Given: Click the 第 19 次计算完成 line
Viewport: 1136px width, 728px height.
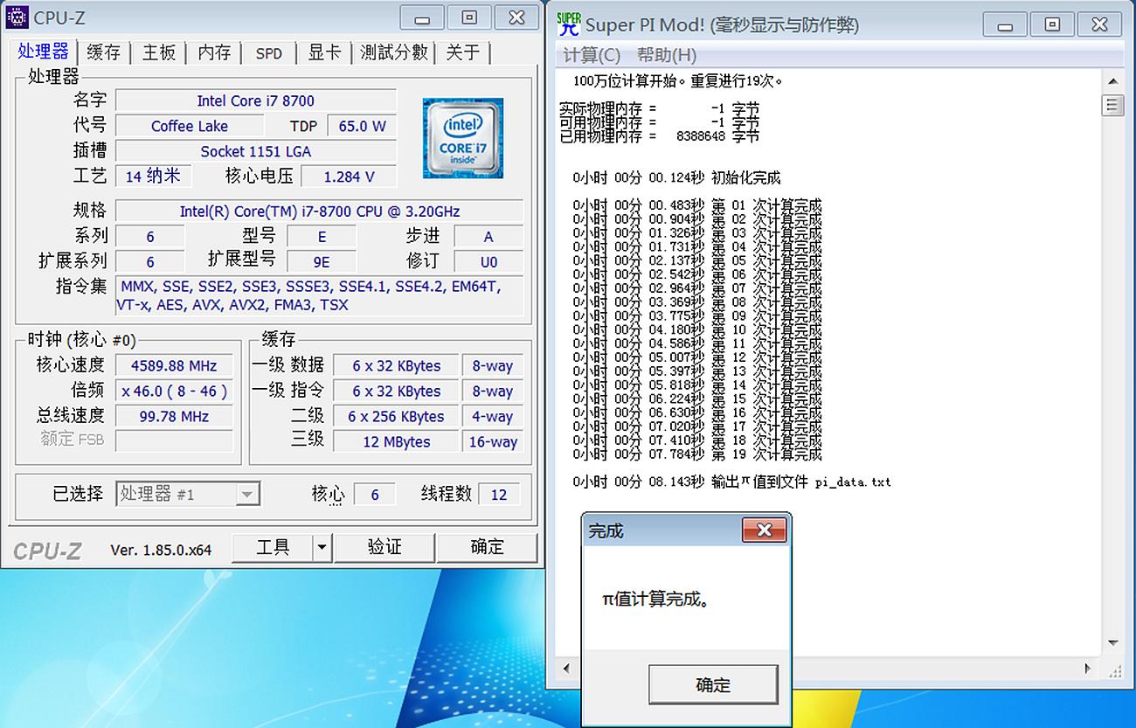Looking at the screenshot, I should click(697, 454).
